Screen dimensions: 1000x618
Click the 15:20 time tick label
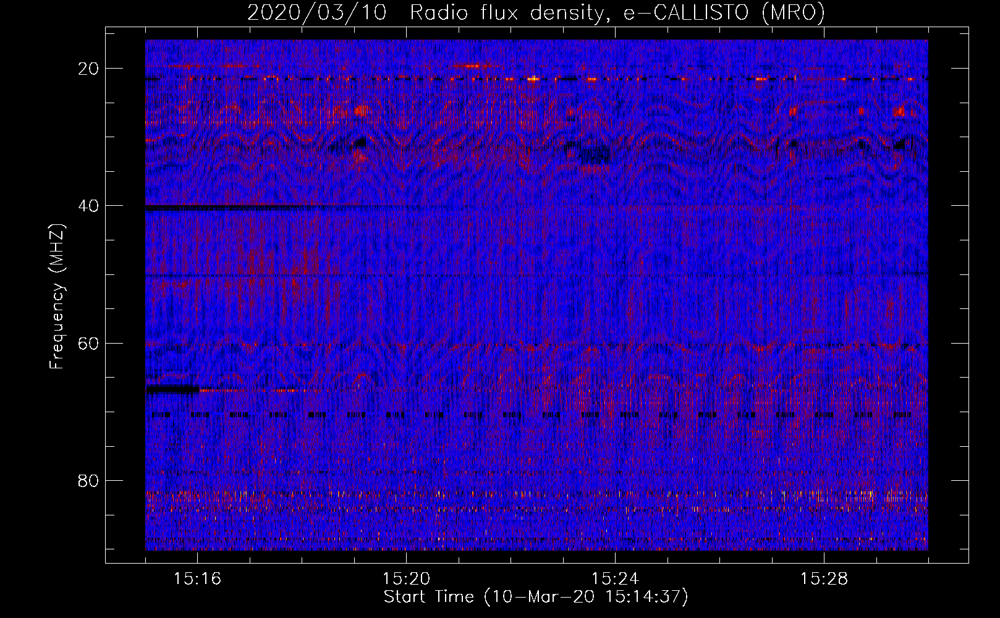pos(406,578)
